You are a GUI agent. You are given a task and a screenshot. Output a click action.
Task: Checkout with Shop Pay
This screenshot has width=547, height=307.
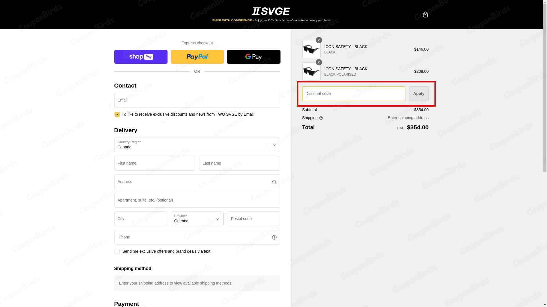pos(140,57)
